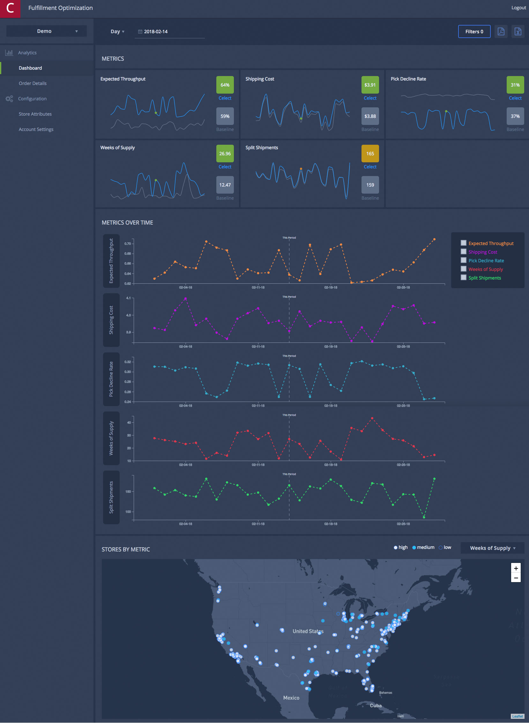Toggle Expected Throughput legend checkbox
529x723 pixels.
click(x=463, y=243)
